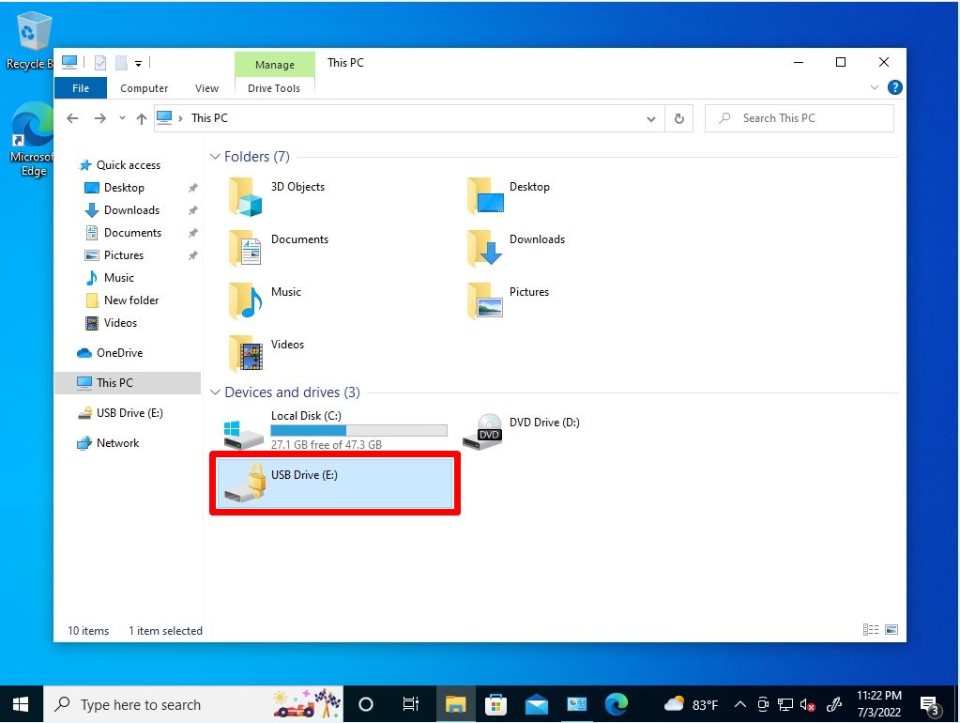Switch to the Drive Tools tab
Screen dimensions: 960x723
[x=274, y=88]
